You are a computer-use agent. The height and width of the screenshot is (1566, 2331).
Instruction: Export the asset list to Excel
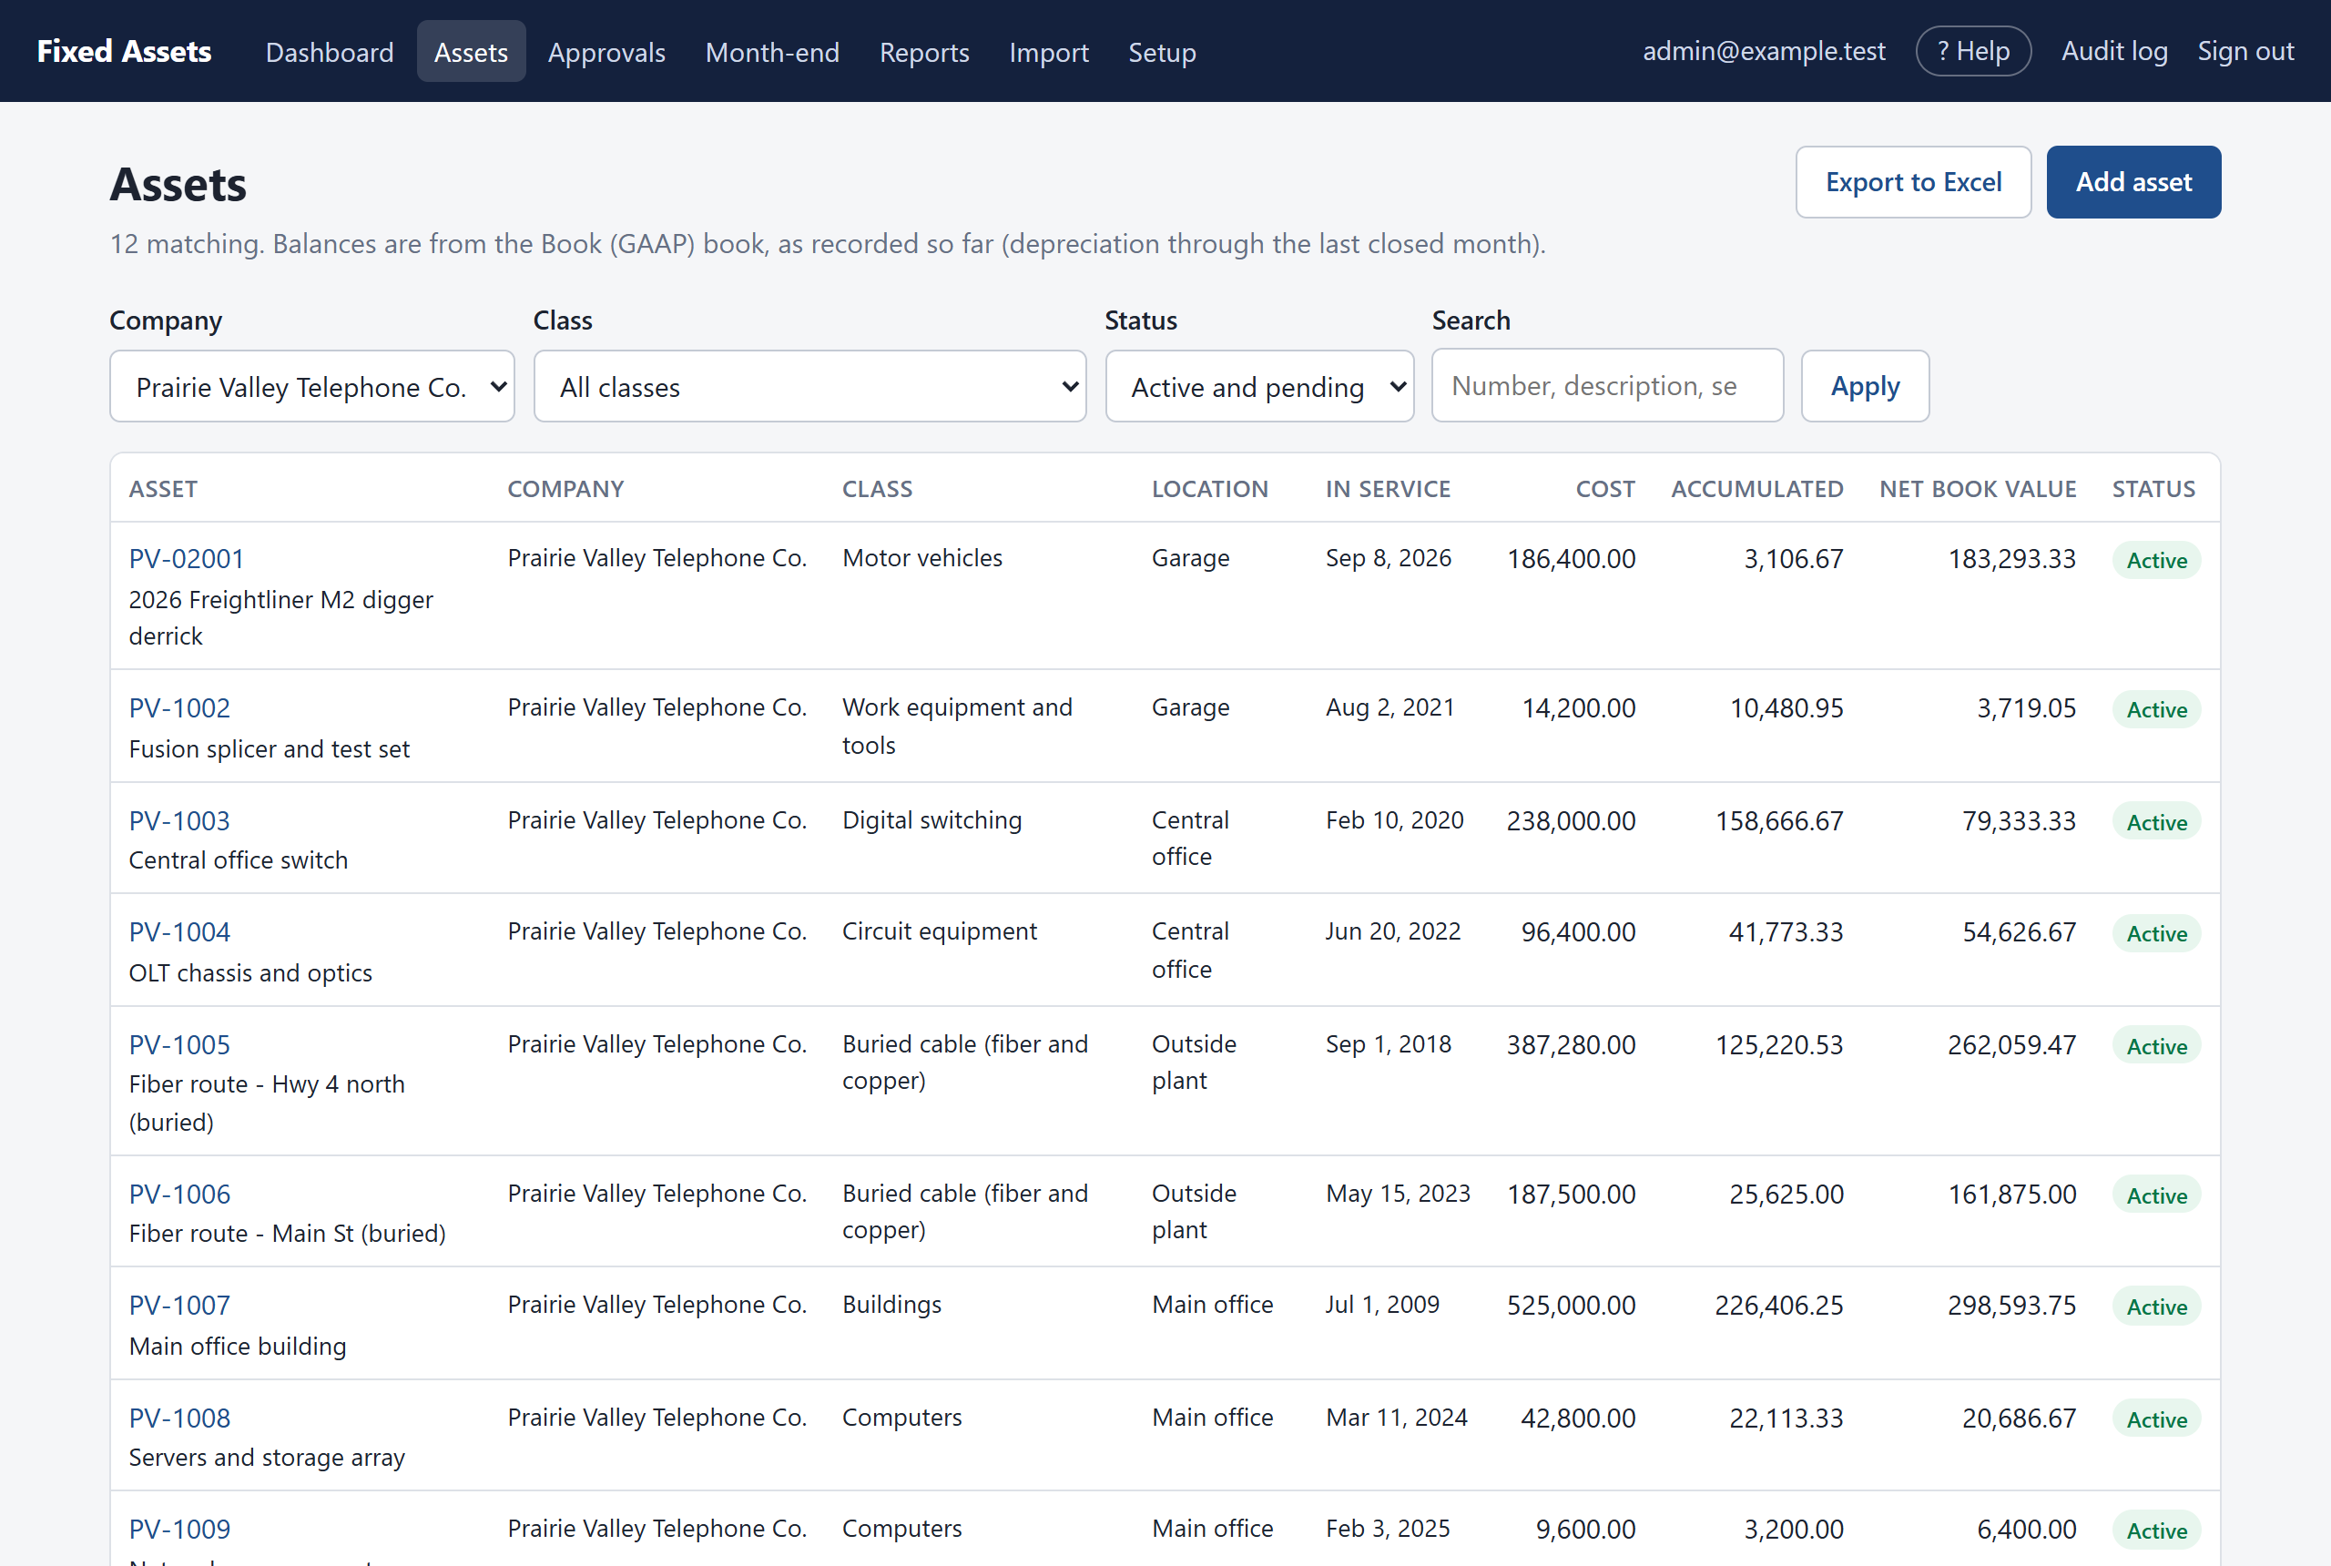coord(1912,182)
